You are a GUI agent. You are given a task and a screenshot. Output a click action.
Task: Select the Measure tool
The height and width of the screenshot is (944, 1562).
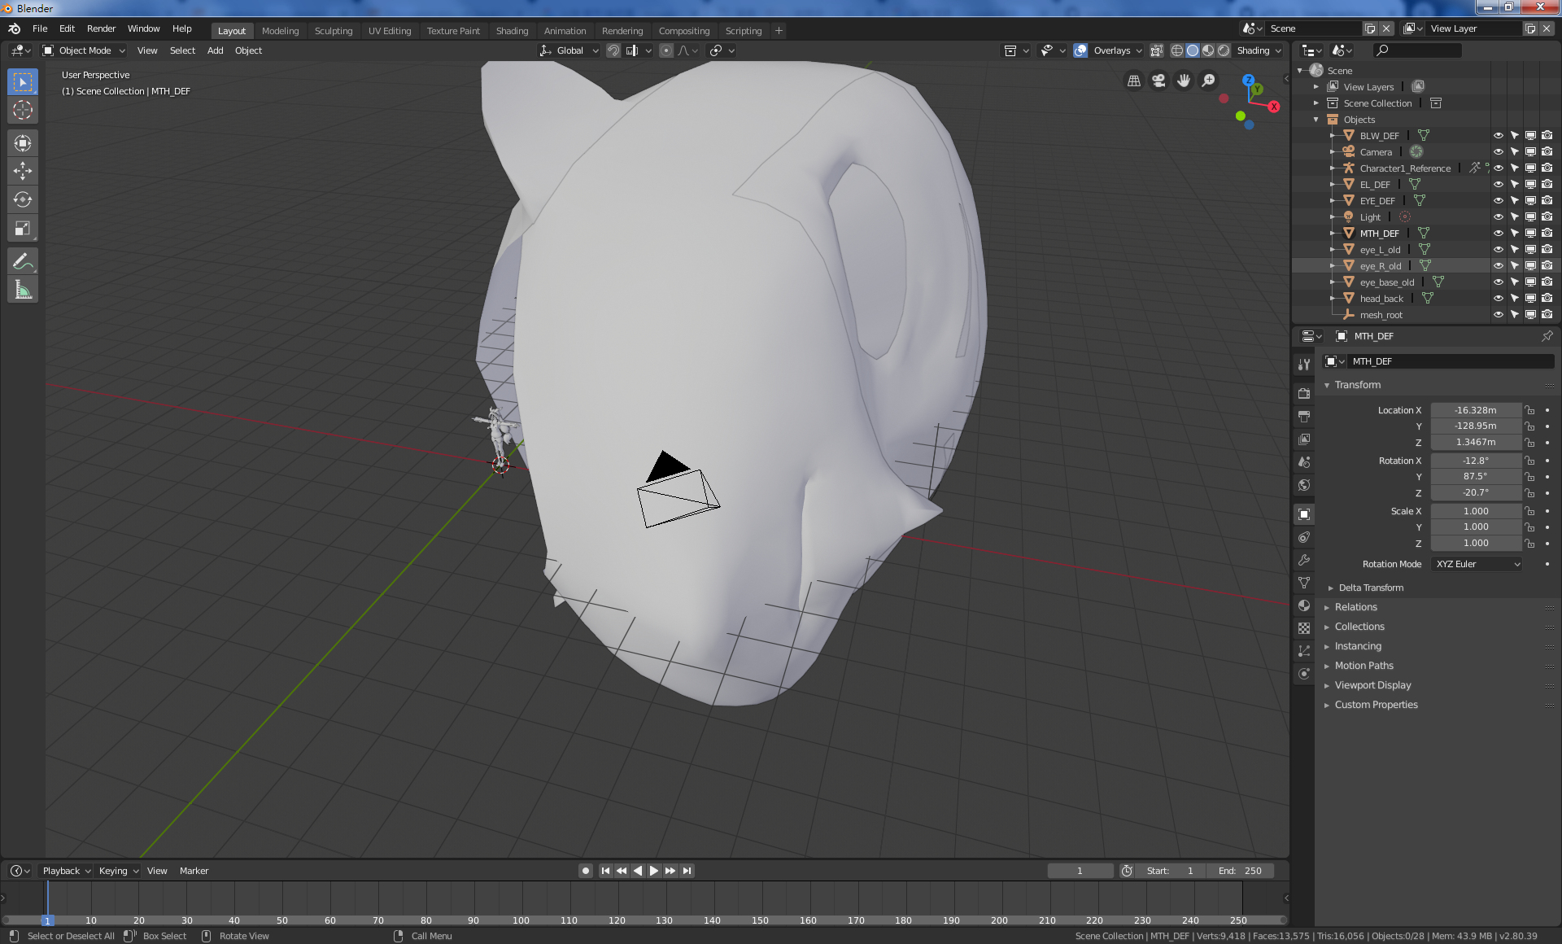coord(23,290)
